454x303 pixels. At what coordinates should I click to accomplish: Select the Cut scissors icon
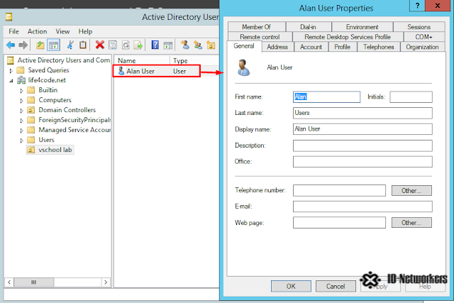[70, 45]
